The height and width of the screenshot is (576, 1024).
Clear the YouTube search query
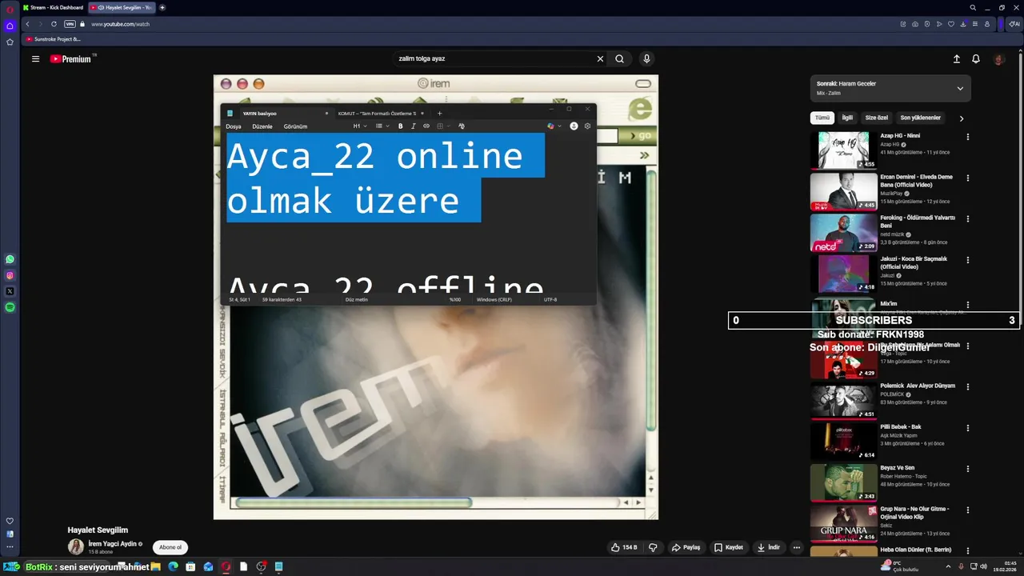[600, 58]
